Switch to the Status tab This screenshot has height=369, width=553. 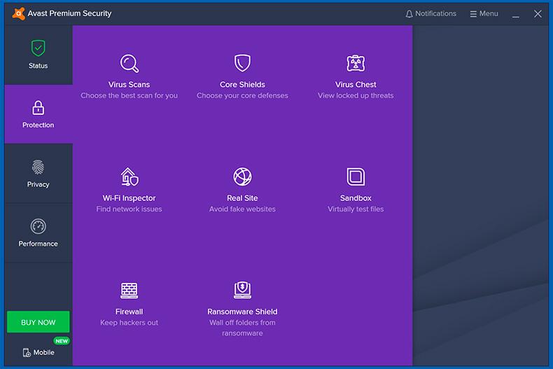point(38,55)
